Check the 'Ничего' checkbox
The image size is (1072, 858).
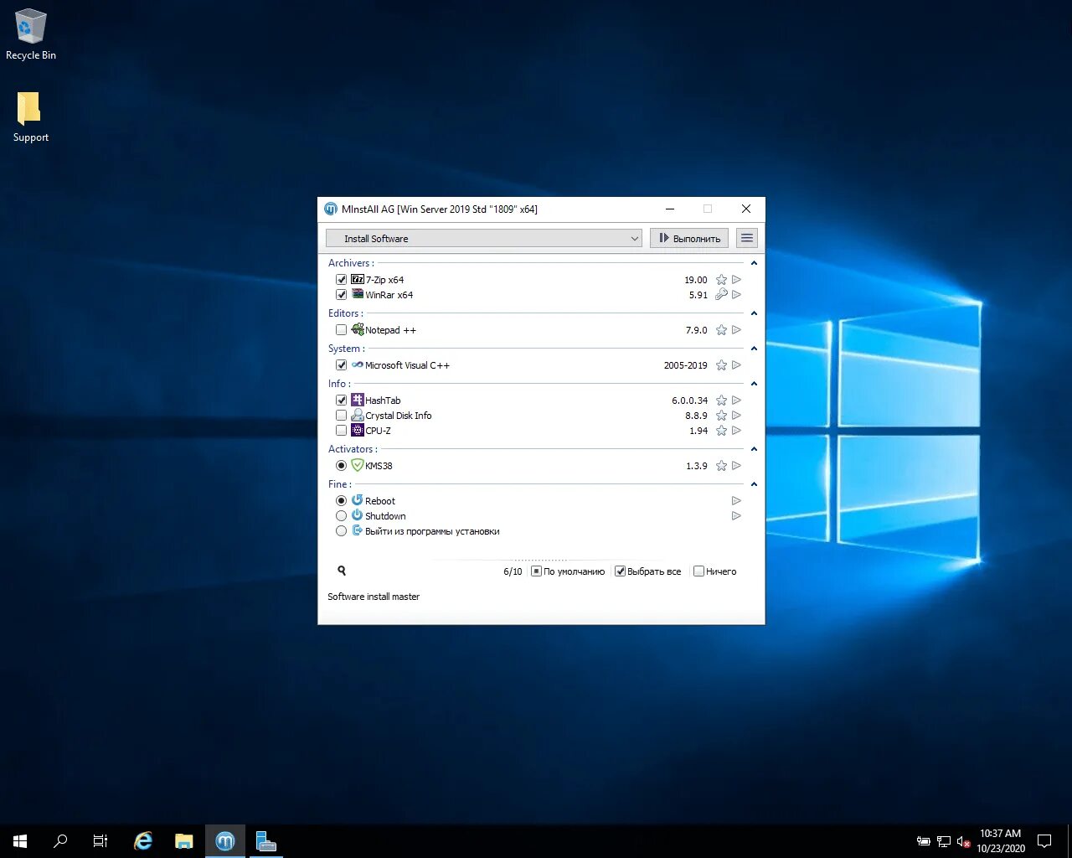(x=699, y=571)
